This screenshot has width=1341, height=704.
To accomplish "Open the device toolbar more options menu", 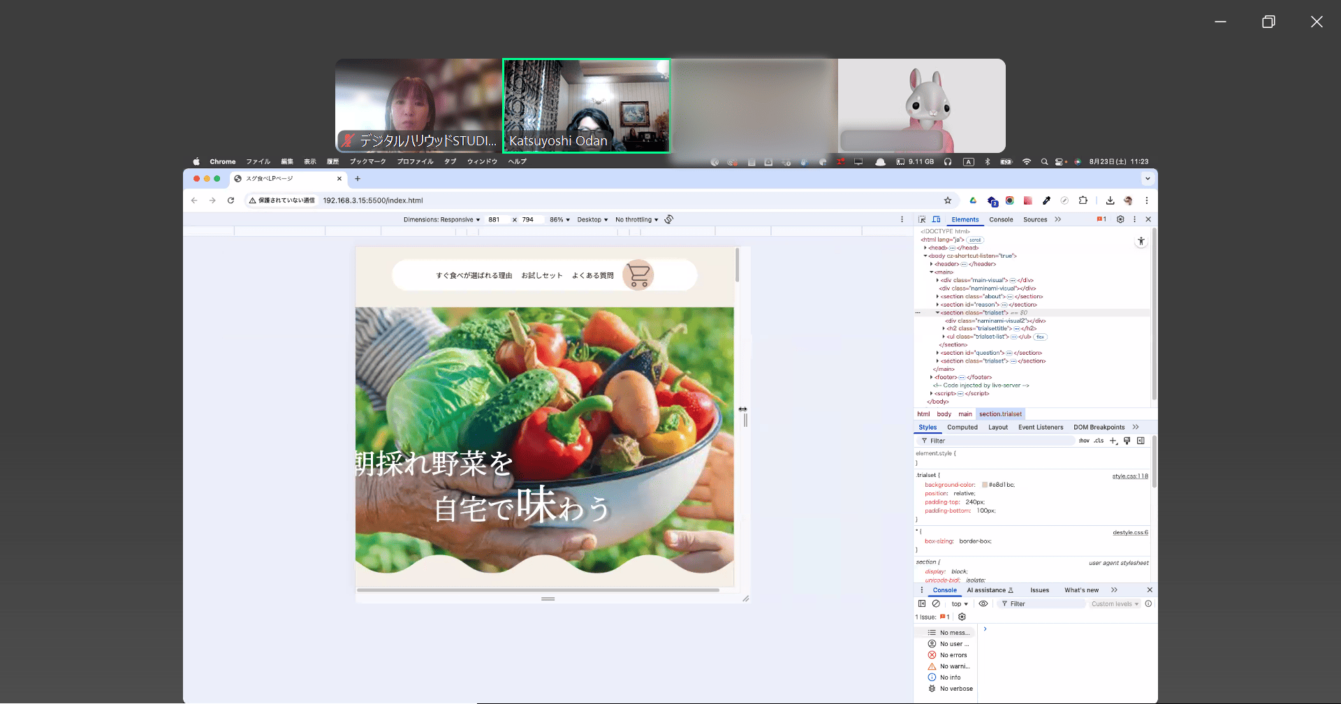I will pyautogui.click(x=902, y=219).
